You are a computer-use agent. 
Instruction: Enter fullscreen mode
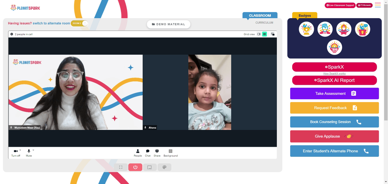(x=121, y=167)
